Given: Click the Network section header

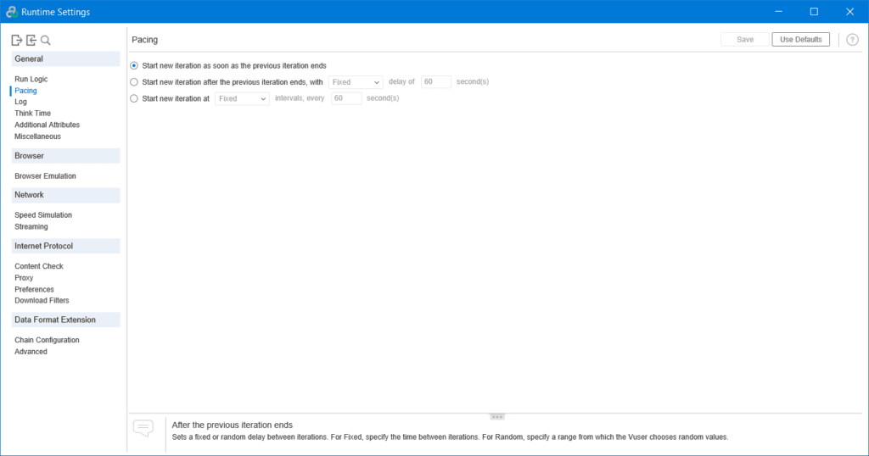Looking at the screenshot, I should [65, 195].
